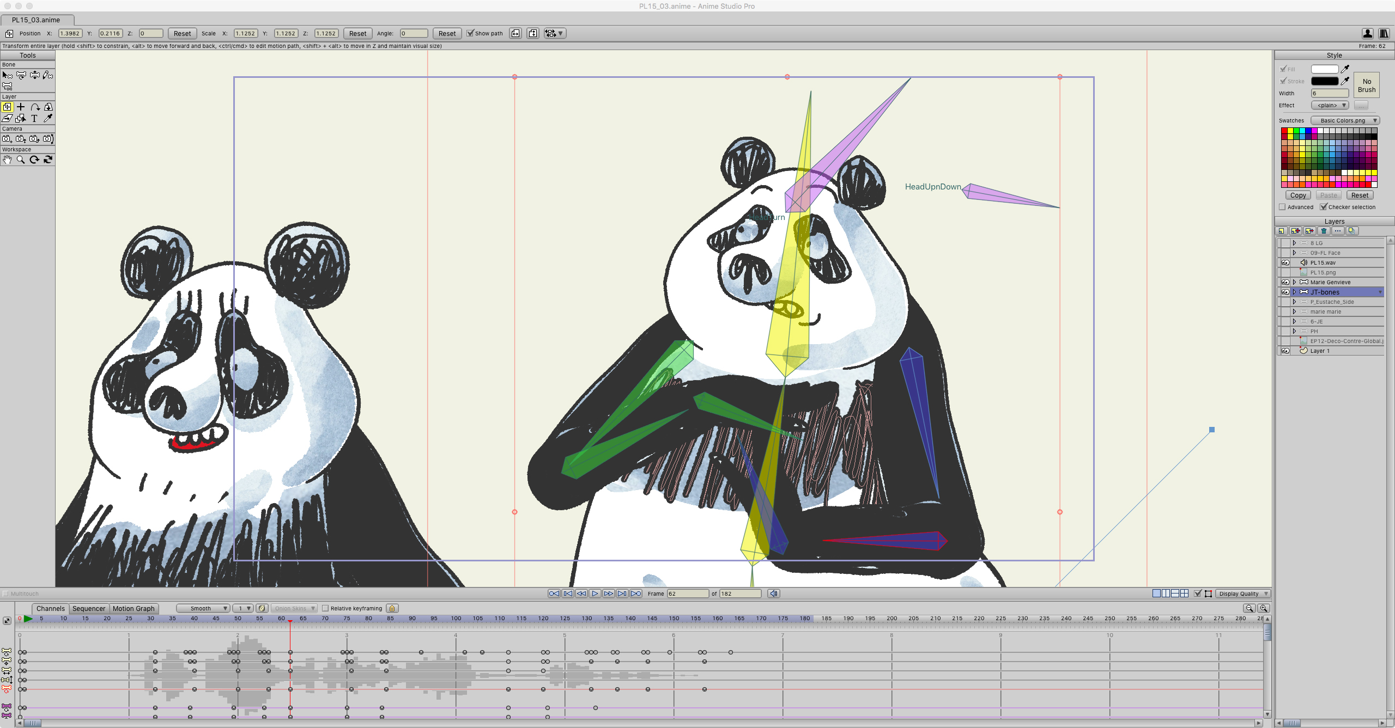Click Reset button next to Position fields
Viewport: 1395px width, 728px height.
[x=182, y=33]
